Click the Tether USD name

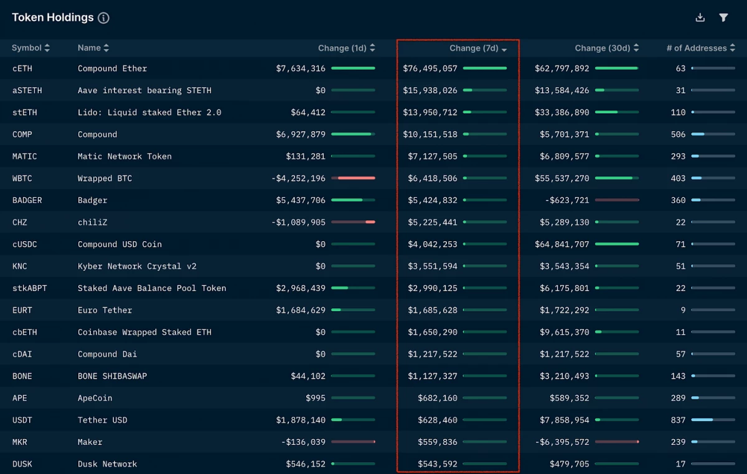point(103,420)
